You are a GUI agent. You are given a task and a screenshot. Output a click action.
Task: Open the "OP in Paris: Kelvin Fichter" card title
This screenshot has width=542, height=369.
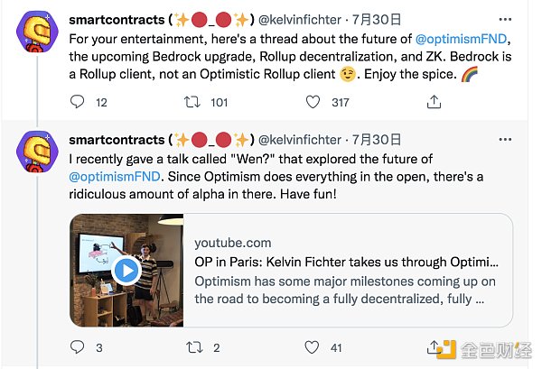click(x=347, y=262)
